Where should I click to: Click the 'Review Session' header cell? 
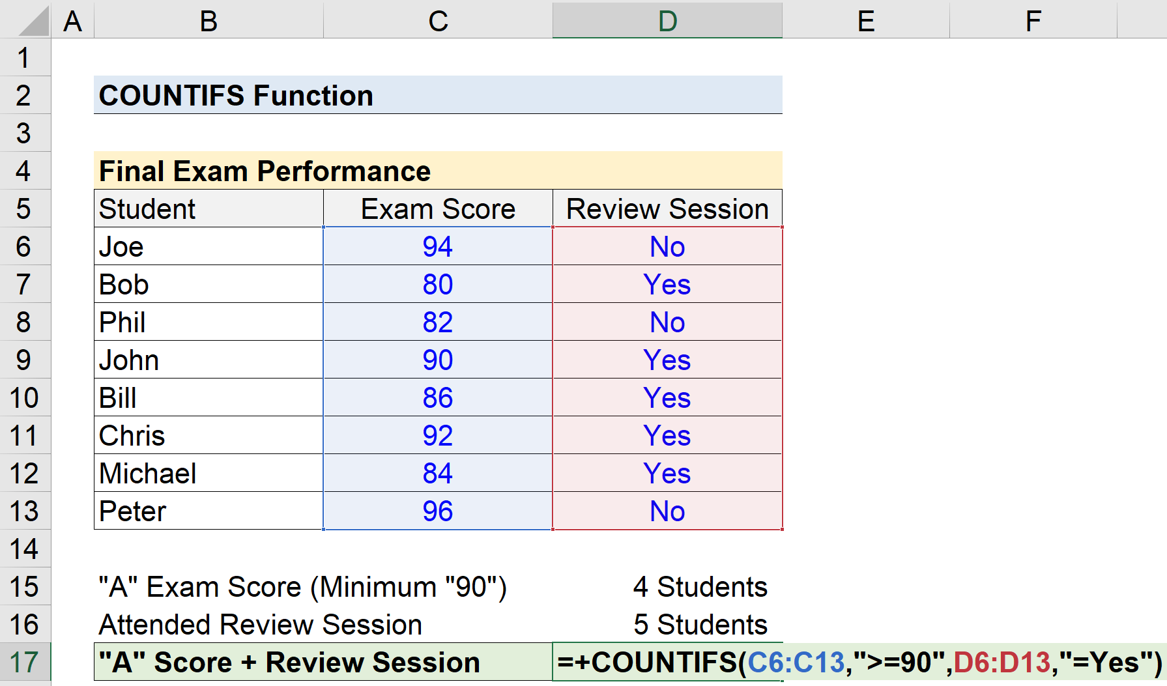click(x=667, y=208)
